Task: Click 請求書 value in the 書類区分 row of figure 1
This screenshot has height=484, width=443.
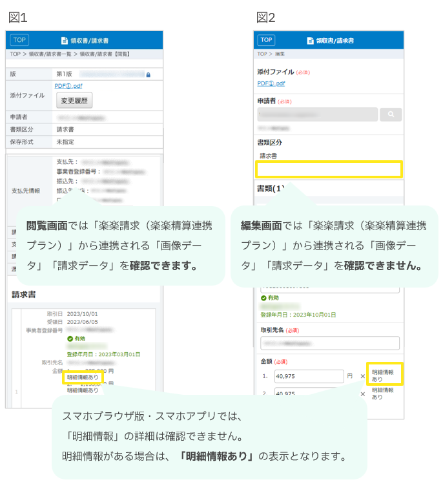Action: [65, 129]
